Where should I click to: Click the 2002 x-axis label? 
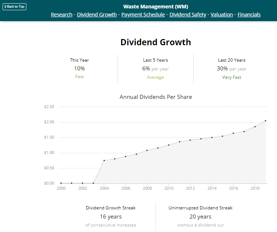tap(83, 188)
